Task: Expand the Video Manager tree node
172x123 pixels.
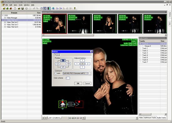Action: click(5, 18)
